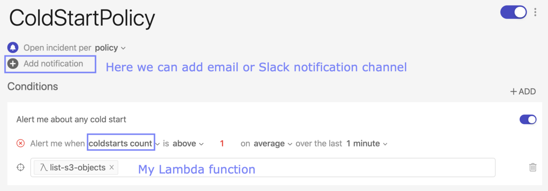The width and height of the screenshot is (548, 191).
Task: Open the incident per policy dropdown
Action: (110, 48)
